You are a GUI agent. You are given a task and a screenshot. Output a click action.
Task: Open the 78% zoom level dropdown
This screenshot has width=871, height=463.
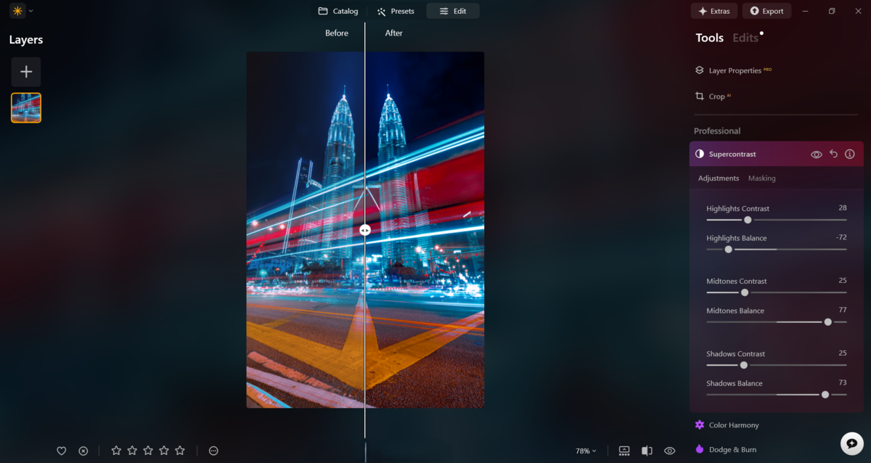tap(584, 451)
